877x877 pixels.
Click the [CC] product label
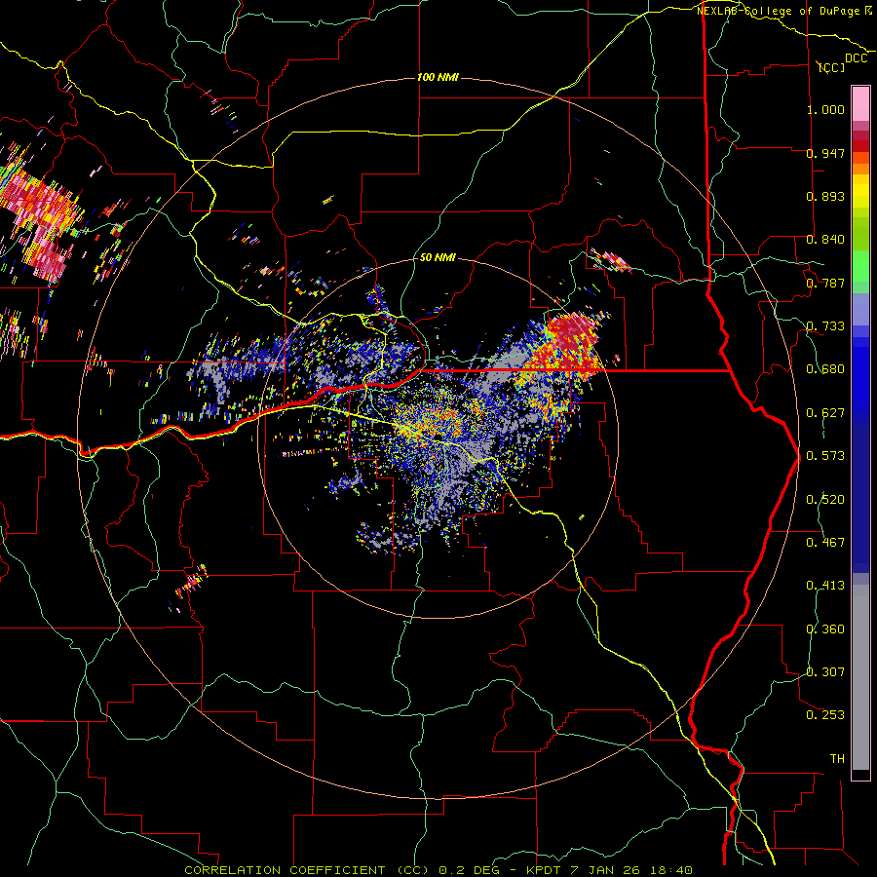coord(831,67)
